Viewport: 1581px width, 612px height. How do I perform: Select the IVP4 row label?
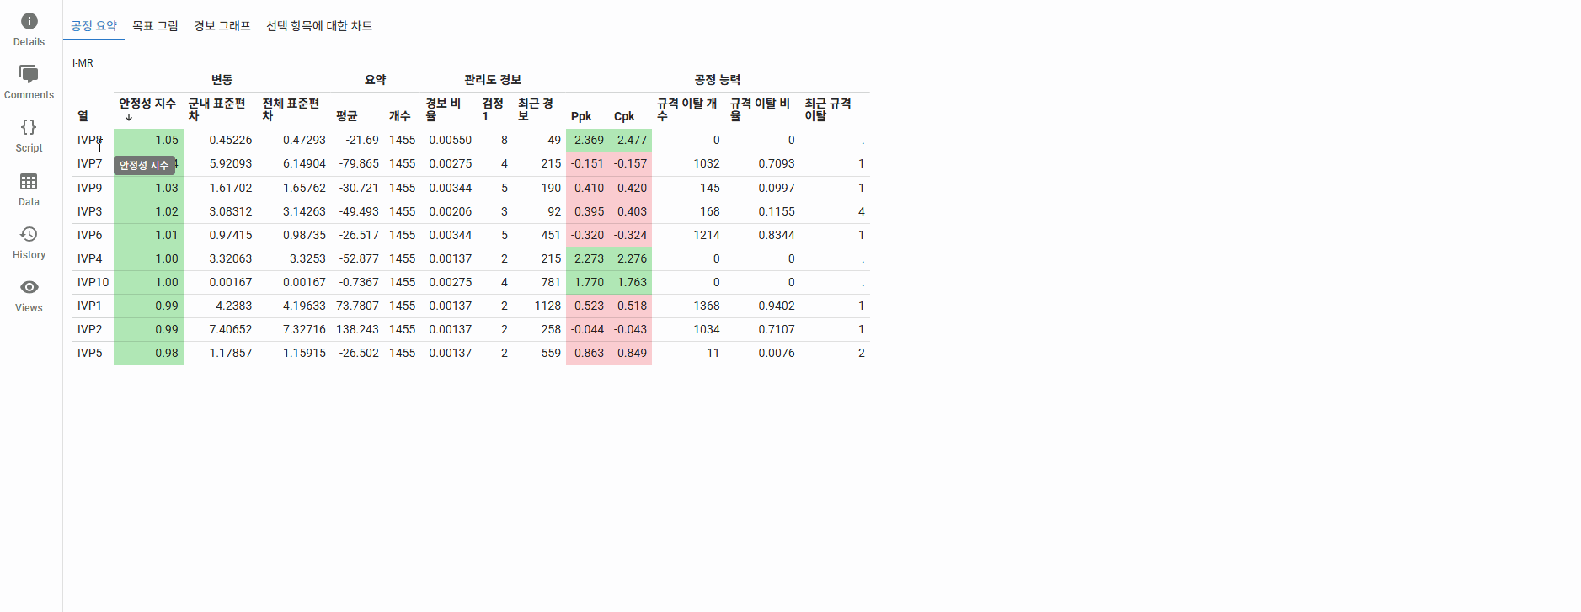(89, 258)
